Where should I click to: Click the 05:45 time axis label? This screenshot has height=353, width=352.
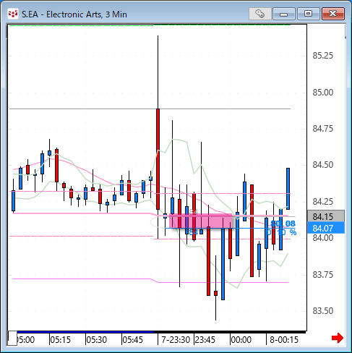coord(133,340)
